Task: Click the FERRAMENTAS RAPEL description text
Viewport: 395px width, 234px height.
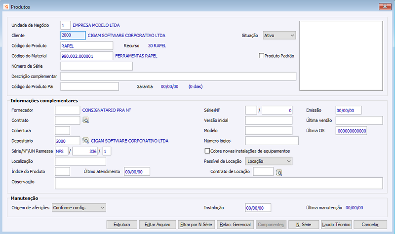Action: [136, 56]
